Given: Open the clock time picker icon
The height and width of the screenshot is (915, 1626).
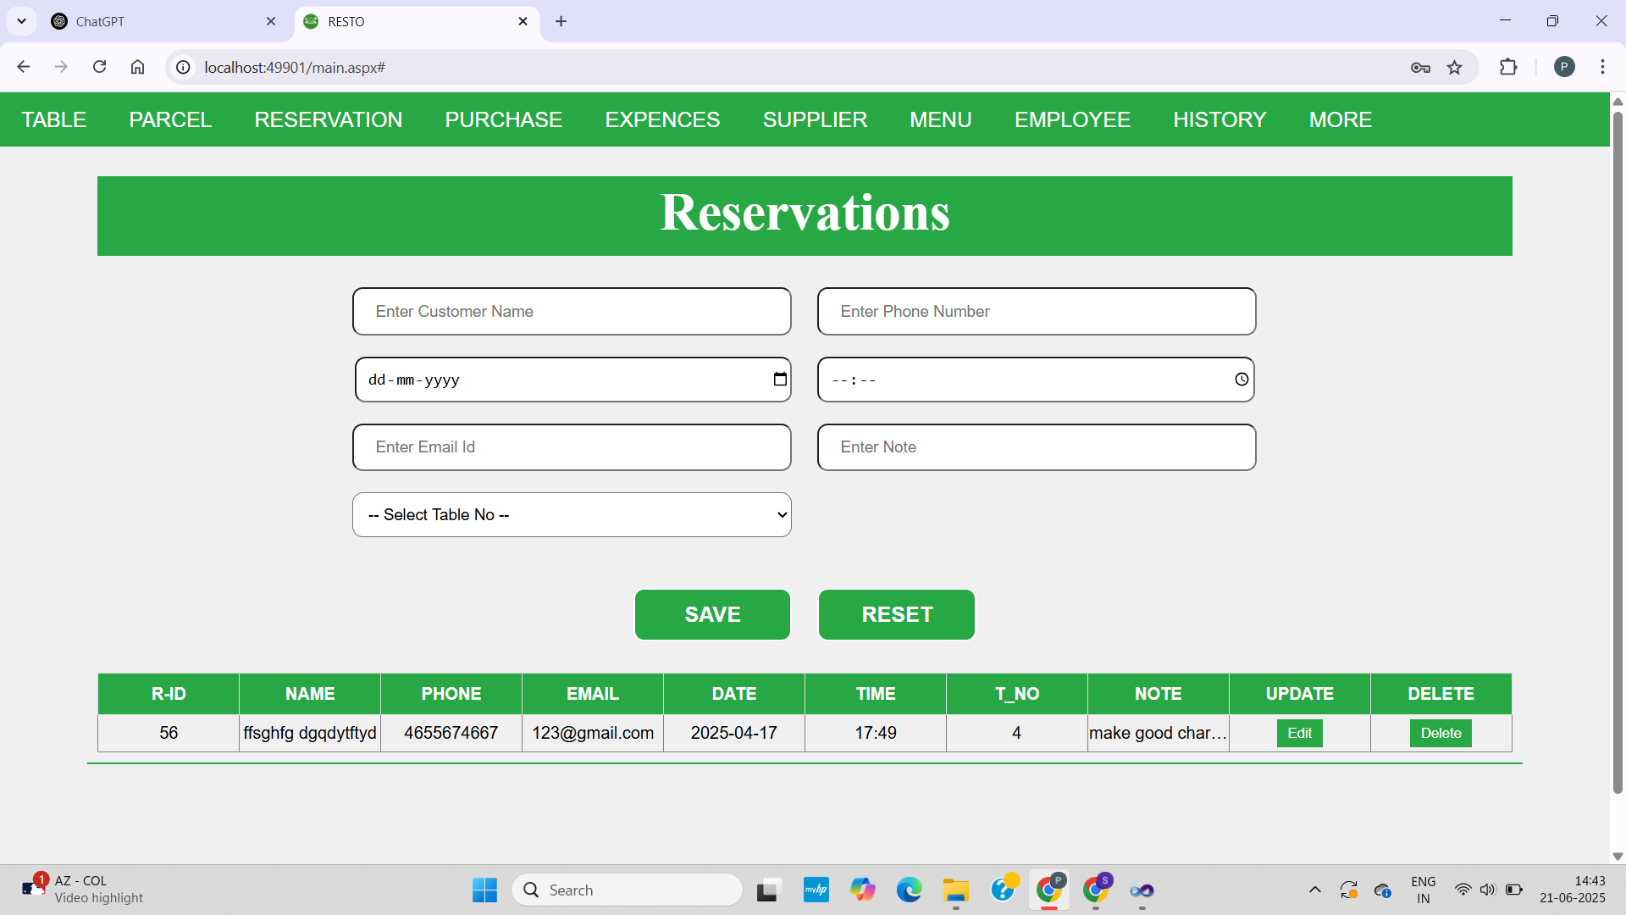Looking at the screenshot, I should click(1242, 380).
